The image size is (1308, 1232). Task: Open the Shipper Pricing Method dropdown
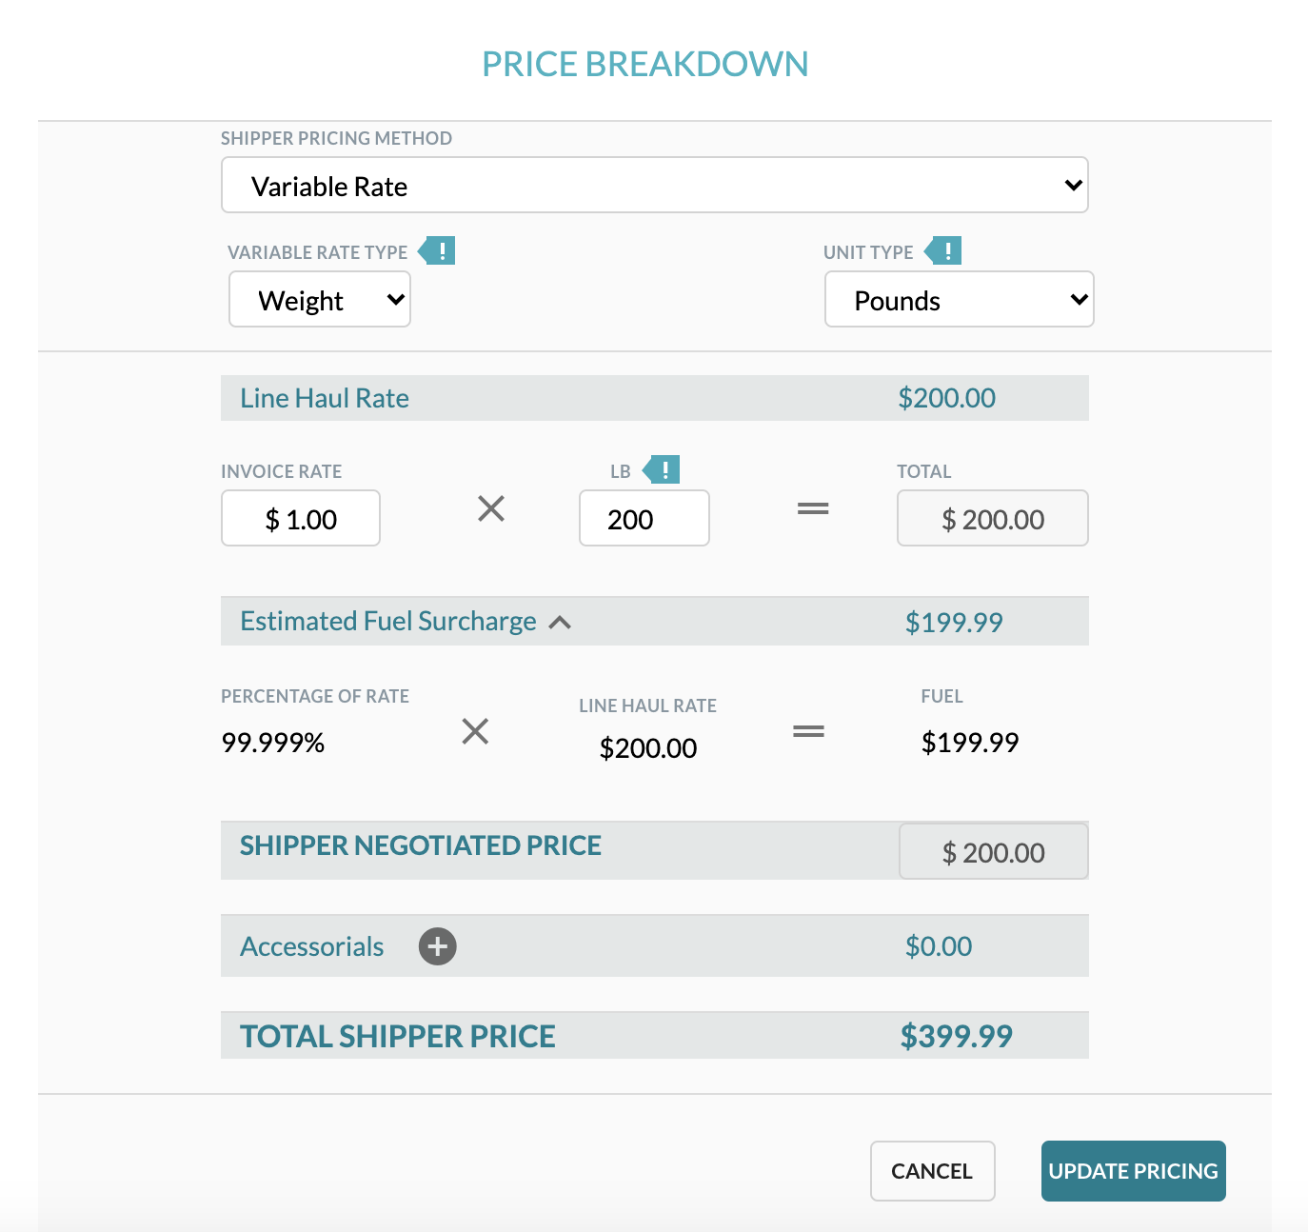[654, 186]
